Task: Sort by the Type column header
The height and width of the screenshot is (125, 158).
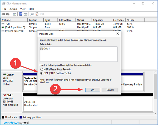Action: point(51,20)
